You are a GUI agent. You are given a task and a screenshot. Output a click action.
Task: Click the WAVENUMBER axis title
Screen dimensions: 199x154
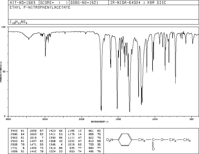click(100, 122)
